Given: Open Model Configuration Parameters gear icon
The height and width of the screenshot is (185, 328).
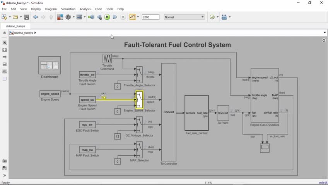Looking at the screenshot, I should [68, 17].
